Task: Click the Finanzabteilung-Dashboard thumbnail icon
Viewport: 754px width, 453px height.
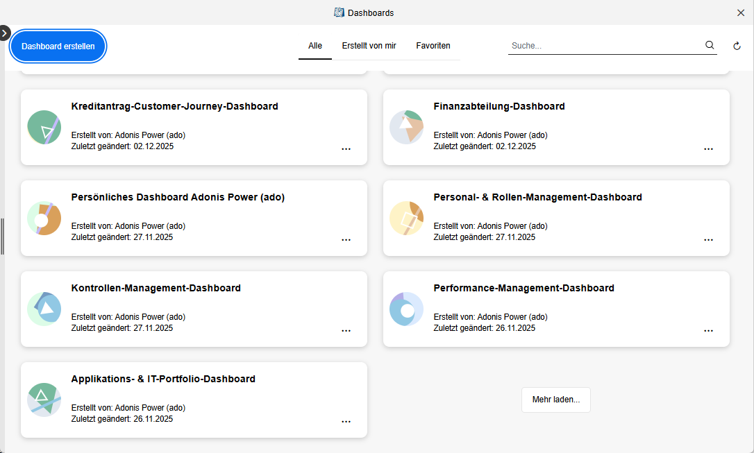Action: pos(406,128)
